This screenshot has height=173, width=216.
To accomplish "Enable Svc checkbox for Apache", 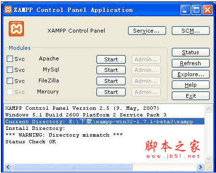I will [x=10, y=59].
